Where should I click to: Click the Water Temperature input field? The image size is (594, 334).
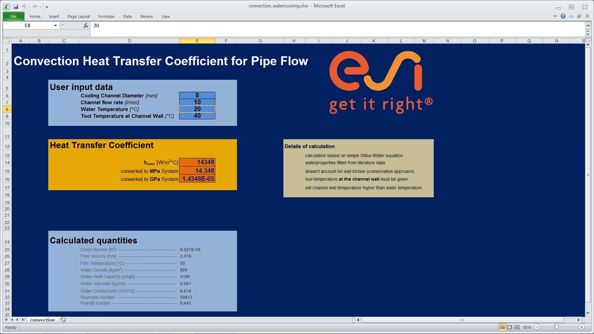(x=197, y=109)
